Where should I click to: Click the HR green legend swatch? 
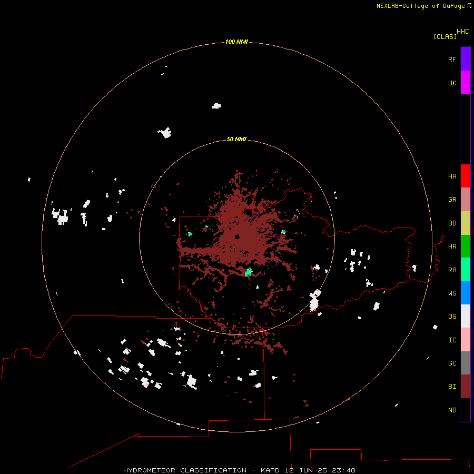[465, 246]
